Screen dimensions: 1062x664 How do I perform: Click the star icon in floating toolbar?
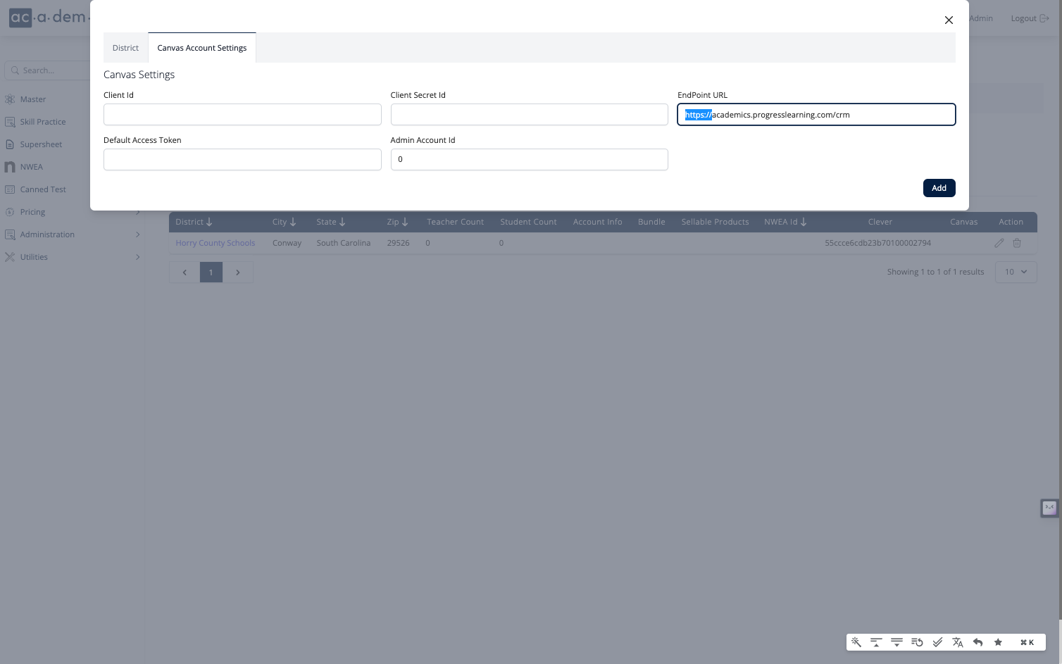(x=998, y=642)
